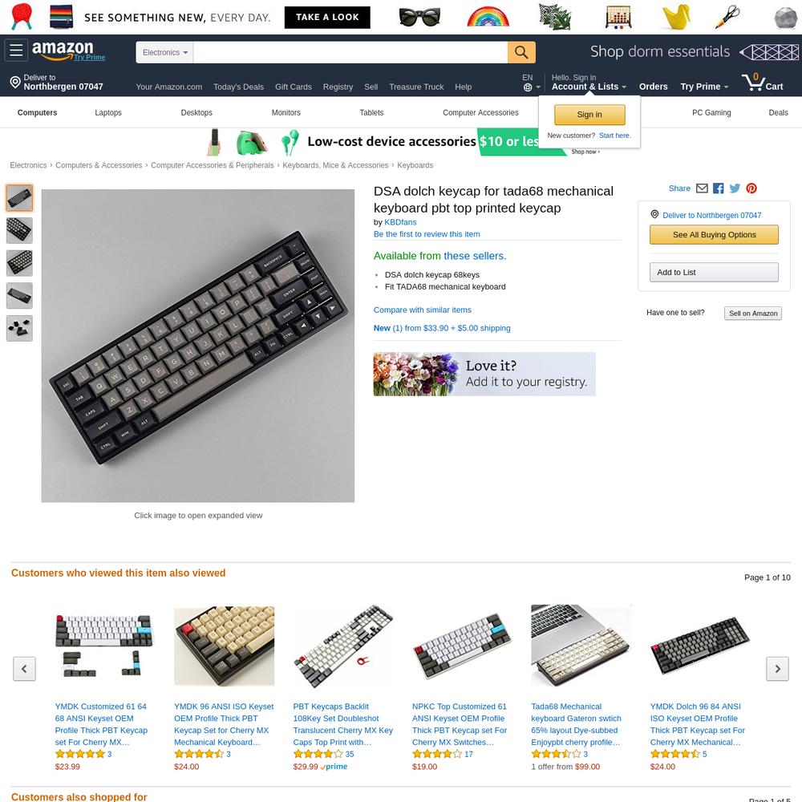Open the Laptops category tab
The height and width of the screenshot is (802, 802).
pyautogui.click(x=108, y=112)
